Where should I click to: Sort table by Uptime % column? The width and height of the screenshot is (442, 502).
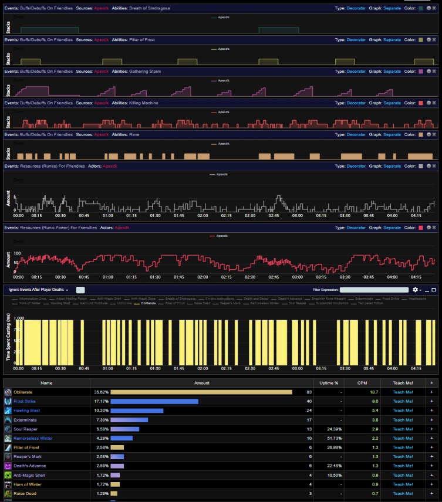(329, 383)
